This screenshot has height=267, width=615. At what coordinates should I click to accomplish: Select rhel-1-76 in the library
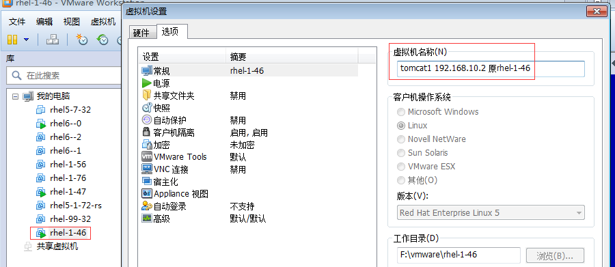[x=68, y=178]
